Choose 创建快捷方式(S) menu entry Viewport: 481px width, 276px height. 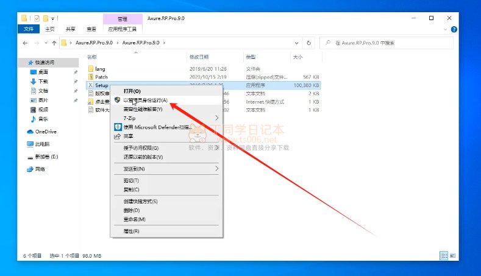point(166,201)
